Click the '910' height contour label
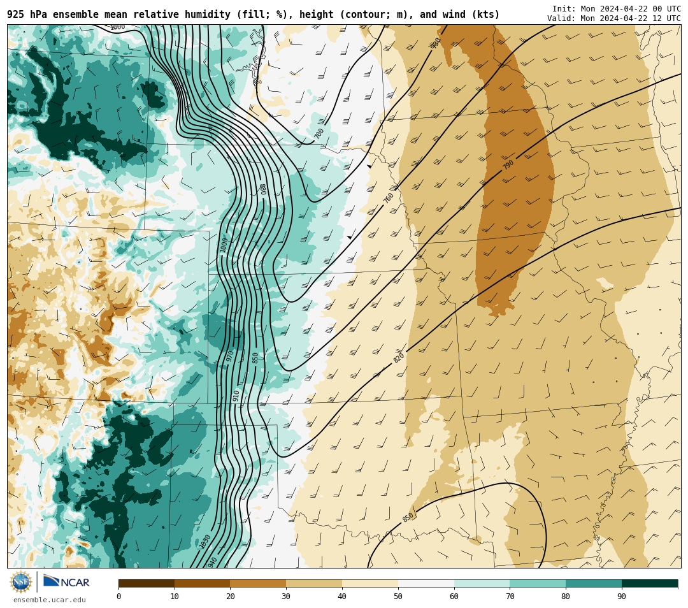 (236, 396)
